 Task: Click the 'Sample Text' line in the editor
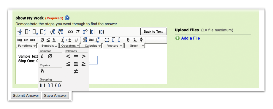pos(28,56)
